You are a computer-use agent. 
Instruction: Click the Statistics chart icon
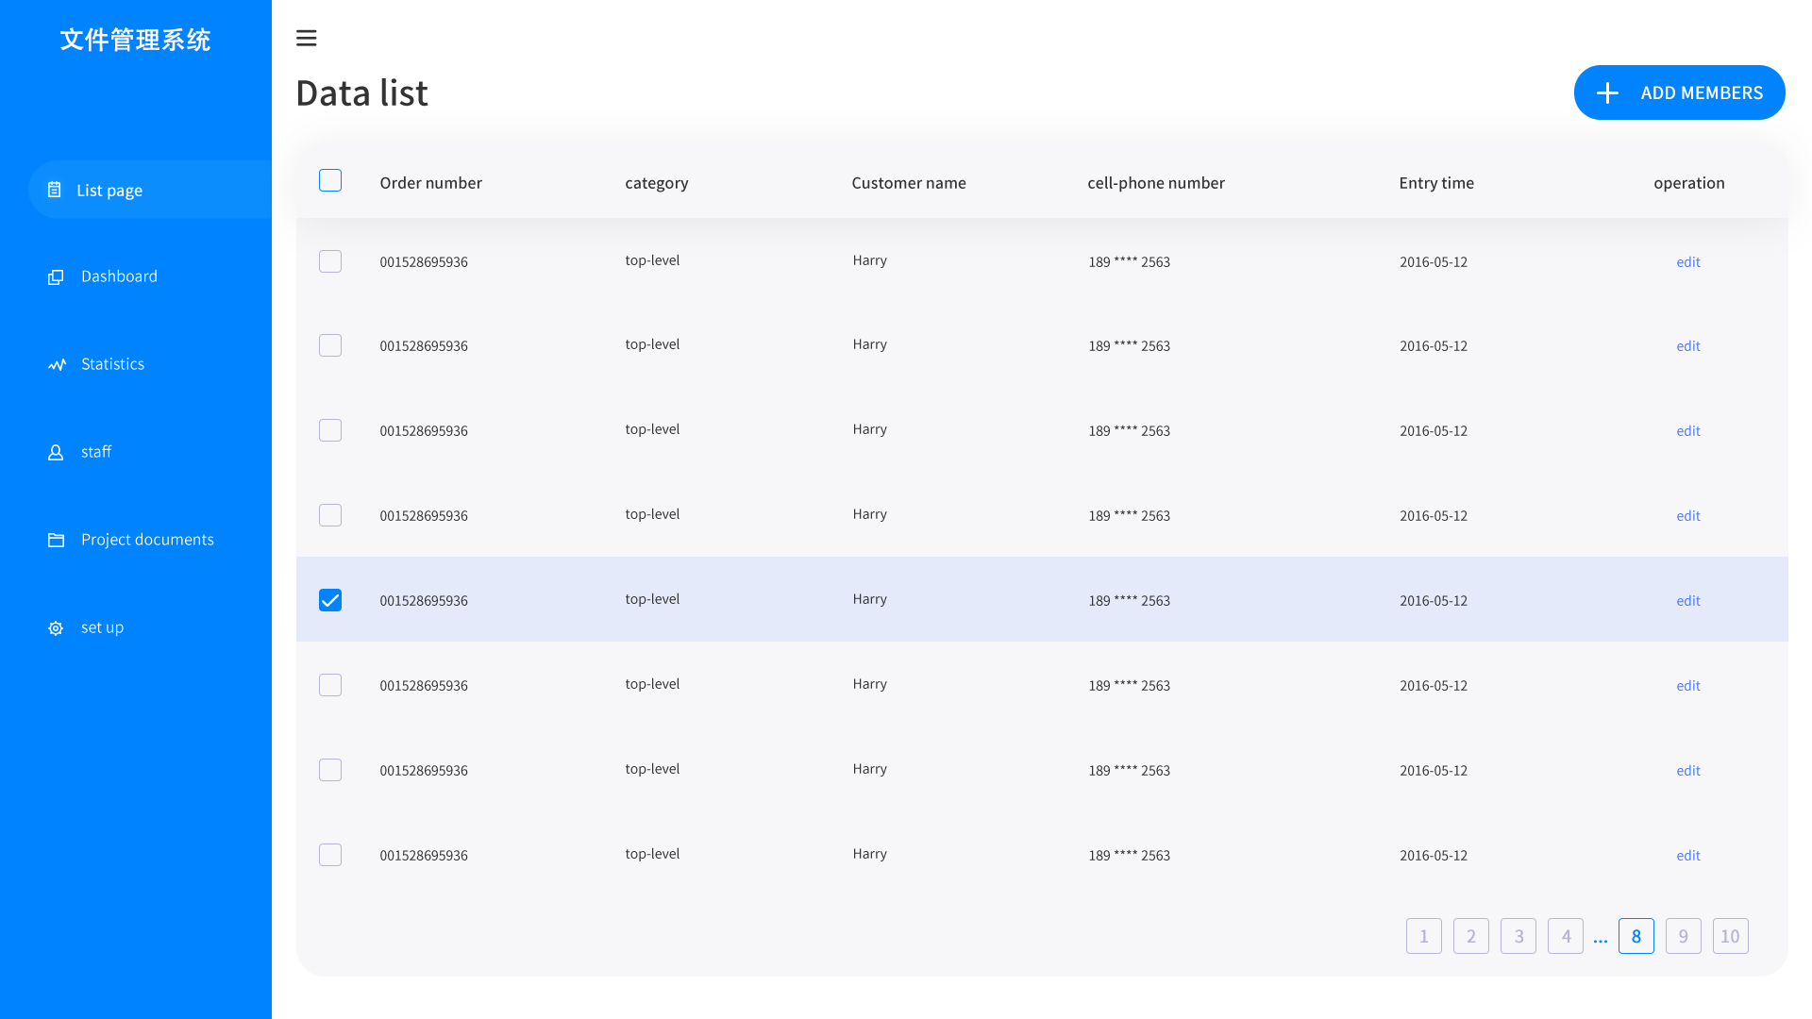coord(57,364)
